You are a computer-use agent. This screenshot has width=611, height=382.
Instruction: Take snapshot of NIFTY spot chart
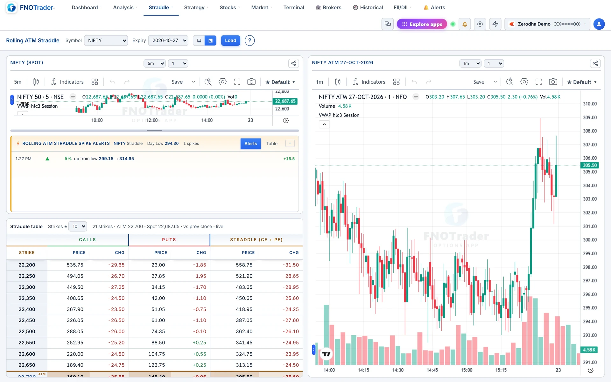click(x=251, y=82)
